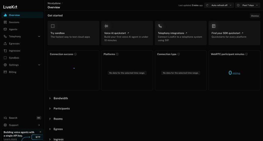Click the refresh icon beside Auto-refresh off
263x141 pixels.
[207, 5]
